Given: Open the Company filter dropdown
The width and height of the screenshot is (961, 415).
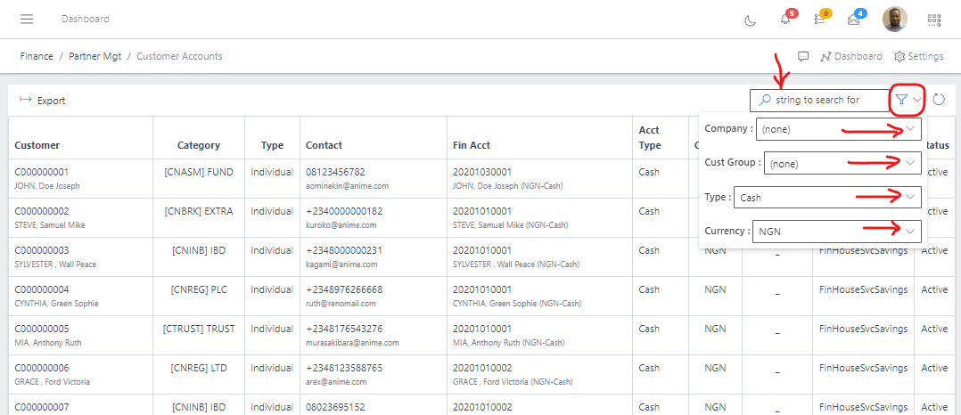Looking at the screenshot, I should pos(838,129).
